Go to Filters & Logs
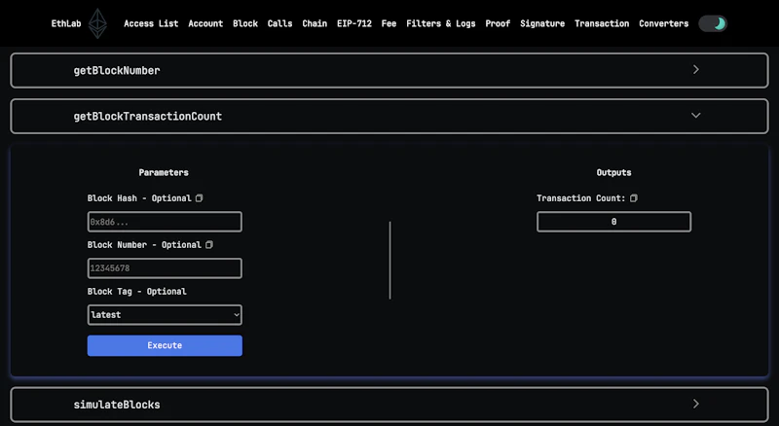The width and height of the screenshot is (779, 426). (441, 23)
